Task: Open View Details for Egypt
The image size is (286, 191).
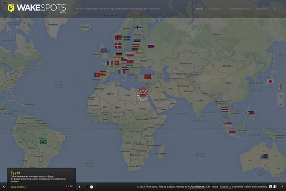Action: pos(19,187)
